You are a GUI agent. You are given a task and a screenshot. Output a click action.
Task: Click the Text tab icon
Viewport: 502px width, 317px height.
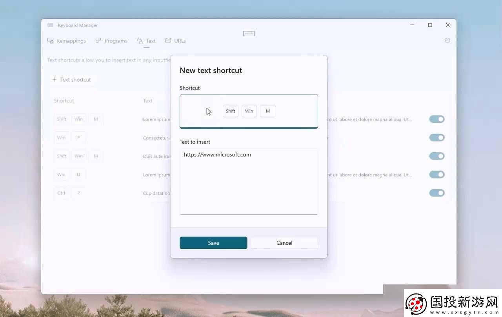click(140, 41)
